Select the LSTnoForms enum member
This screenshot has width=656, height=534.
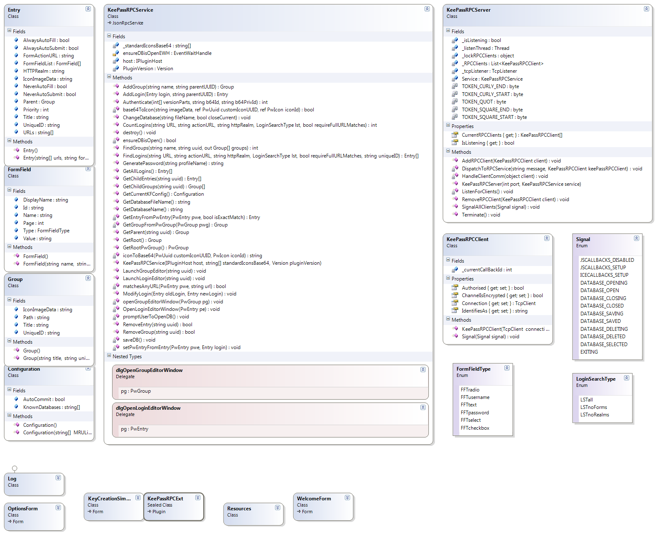click(594, 407)
